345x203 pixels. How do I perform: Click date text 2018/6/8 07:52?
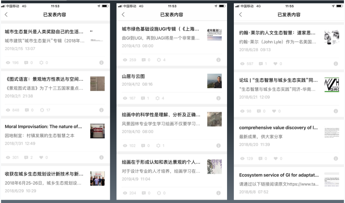(x=254, y=192)
